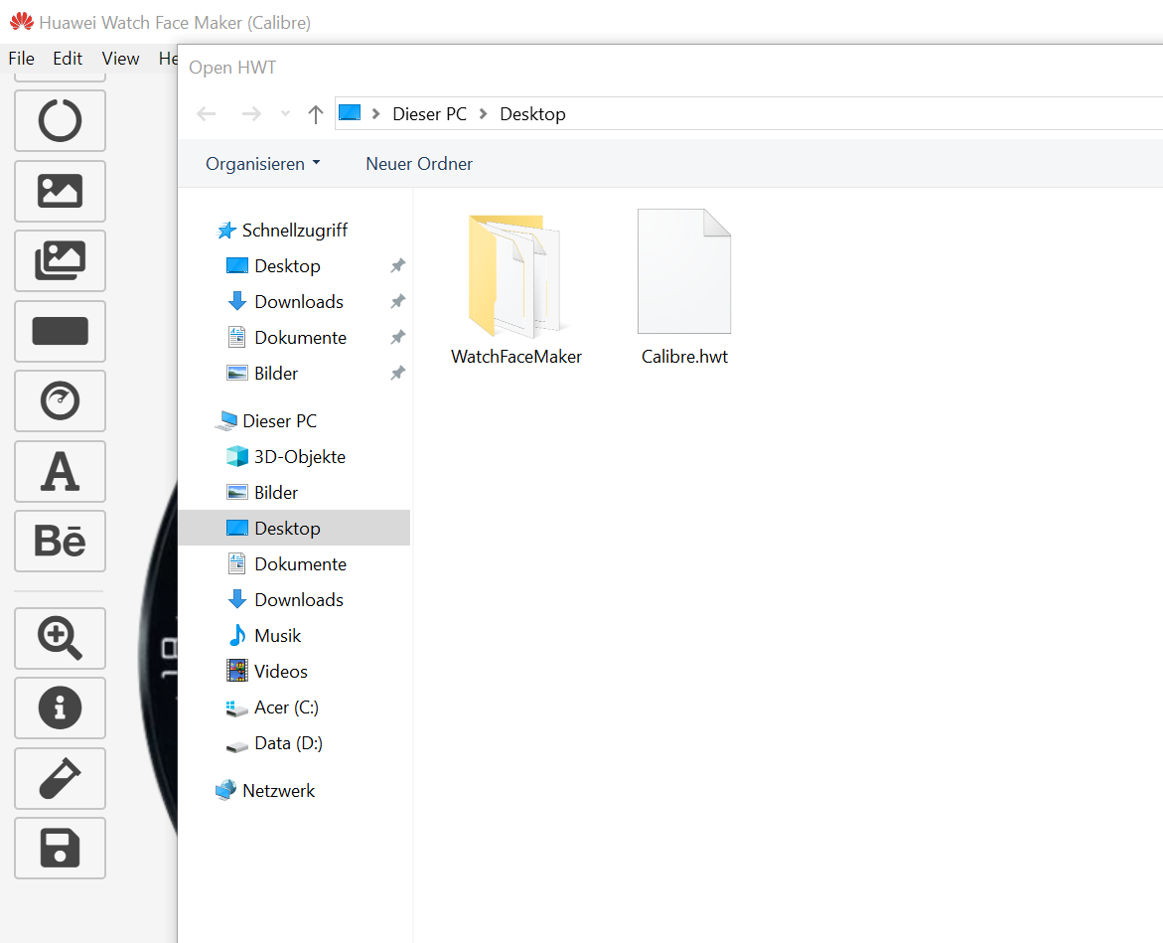Go back with the left arrow in Open HWT

(207, 114)
